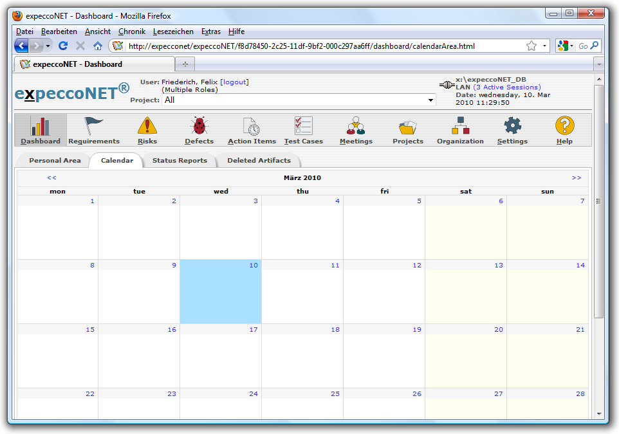The width and height of the screenshot is (619, 434).
Task: Open the Requirements flag icon
Action: tap(94, 127)
